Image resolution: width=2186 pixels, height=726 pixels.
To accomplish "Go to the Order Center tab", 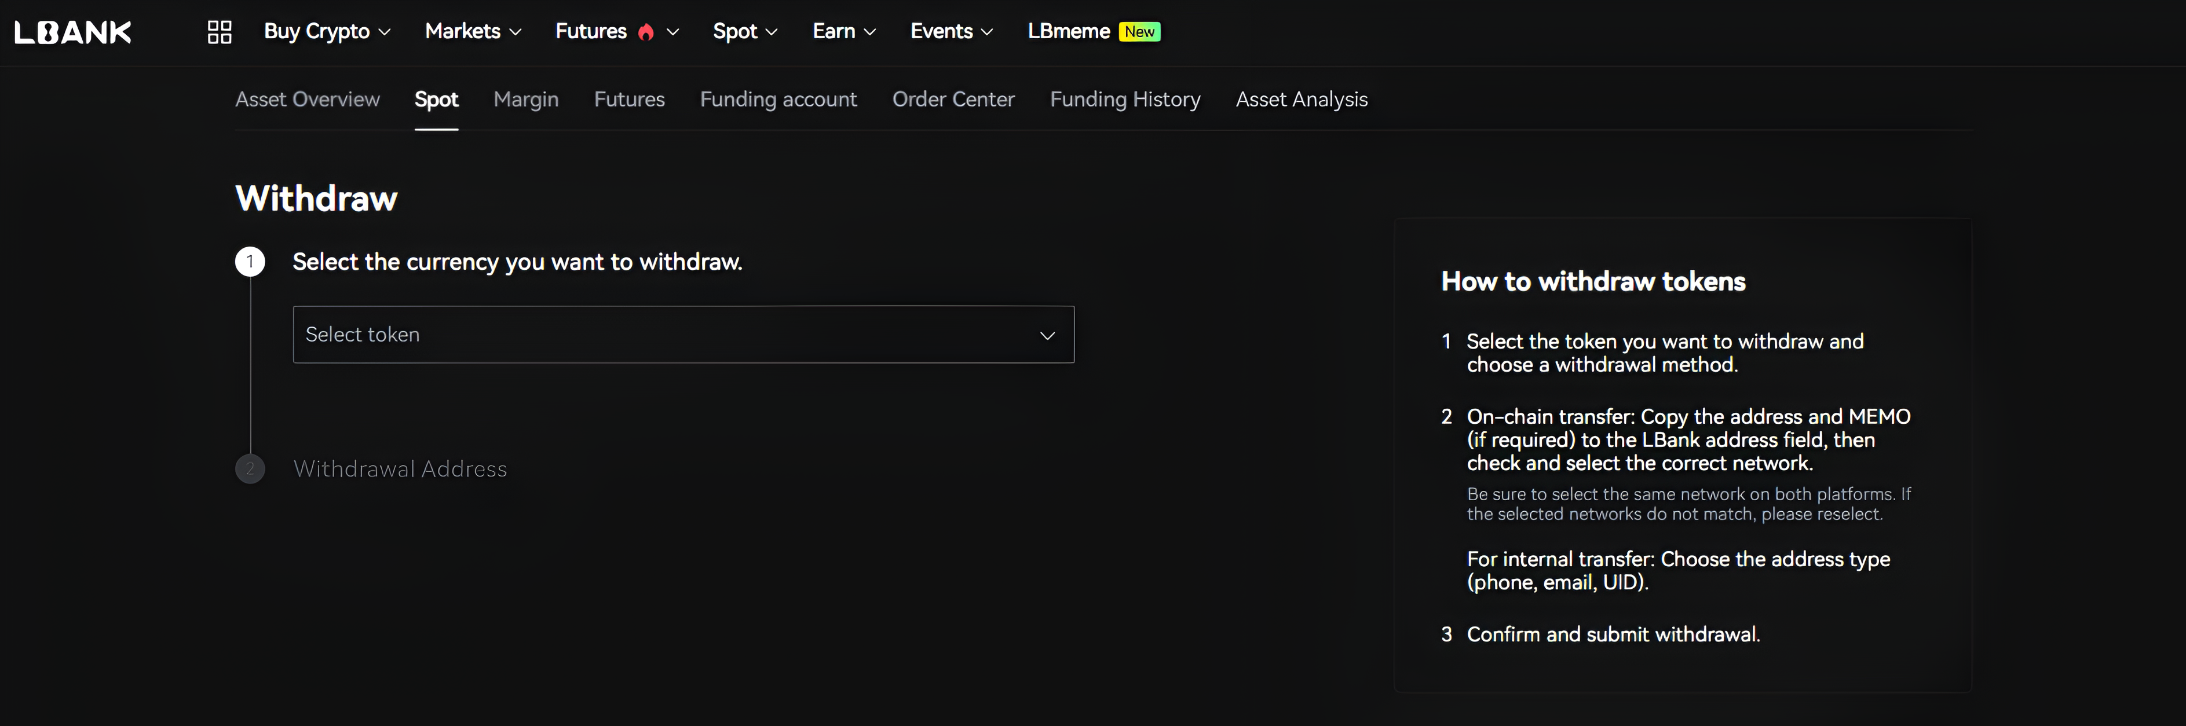I will tap(953, 99).
